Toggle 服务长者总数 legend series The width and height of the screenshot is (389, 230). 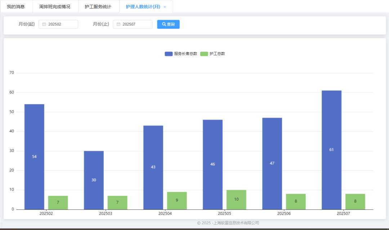(185, 54)
